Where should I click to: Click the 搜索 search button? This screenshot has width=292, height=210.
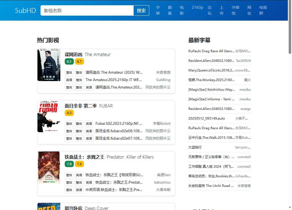(x=141, y=10)
